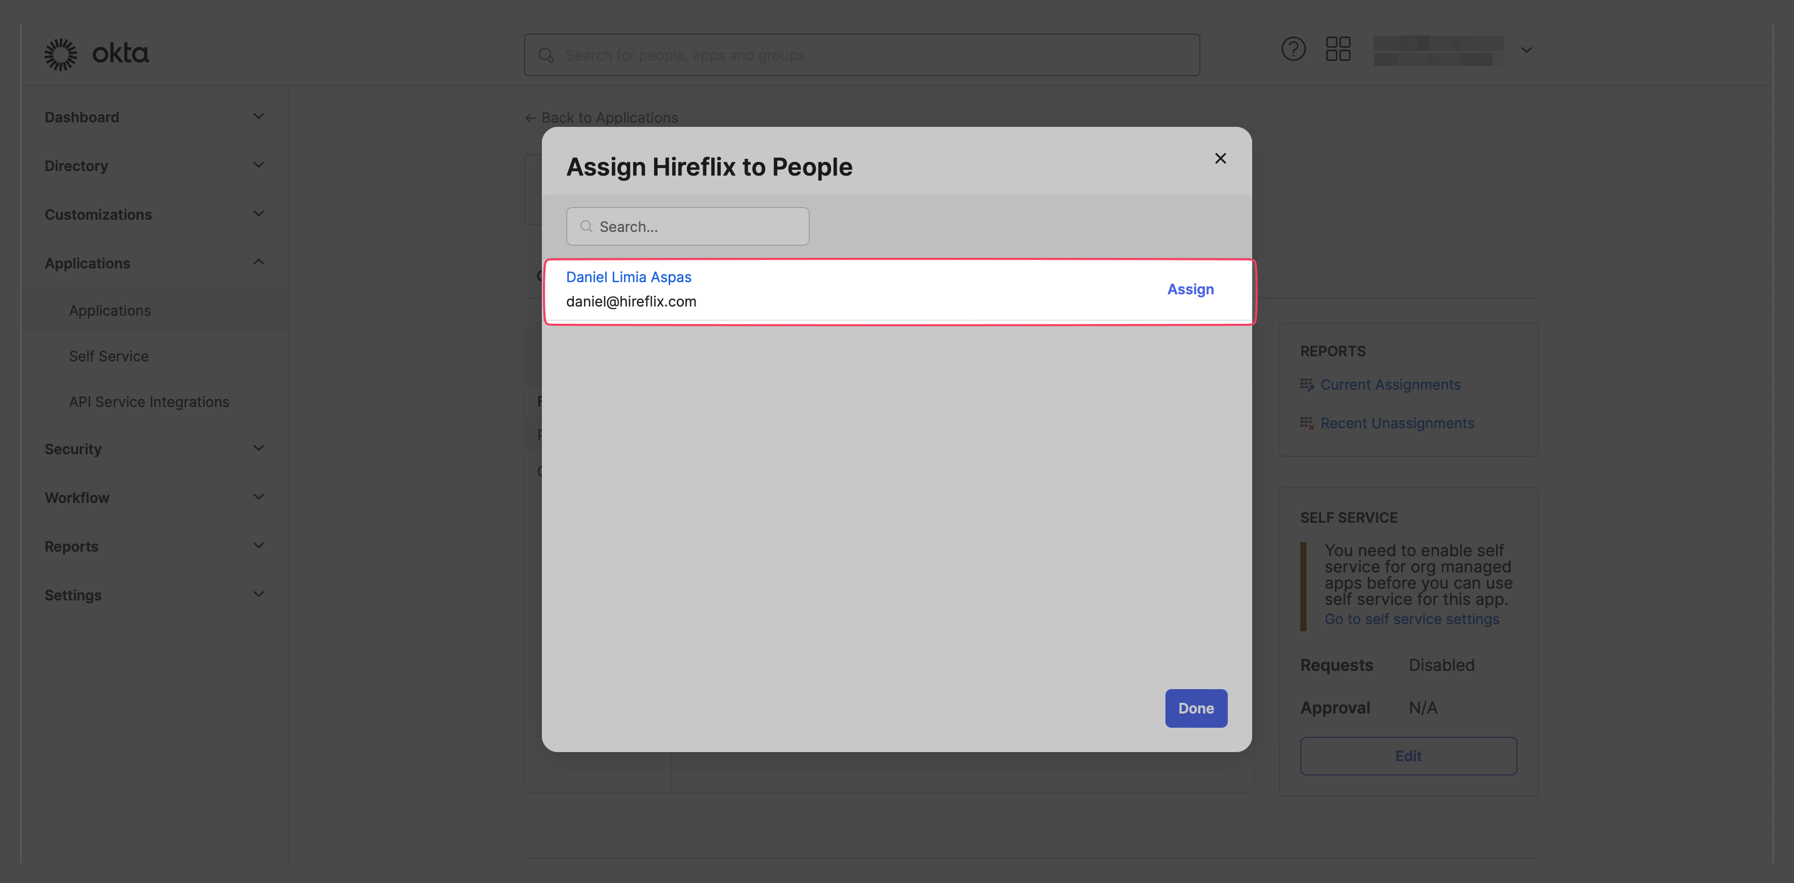
Task: Click the search icon in the top search bar
Action: 546,55
